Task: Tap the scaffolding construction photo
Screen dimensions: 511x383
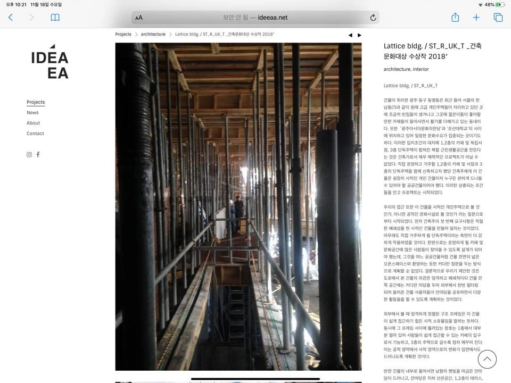Action: click(x=238, y=207)
